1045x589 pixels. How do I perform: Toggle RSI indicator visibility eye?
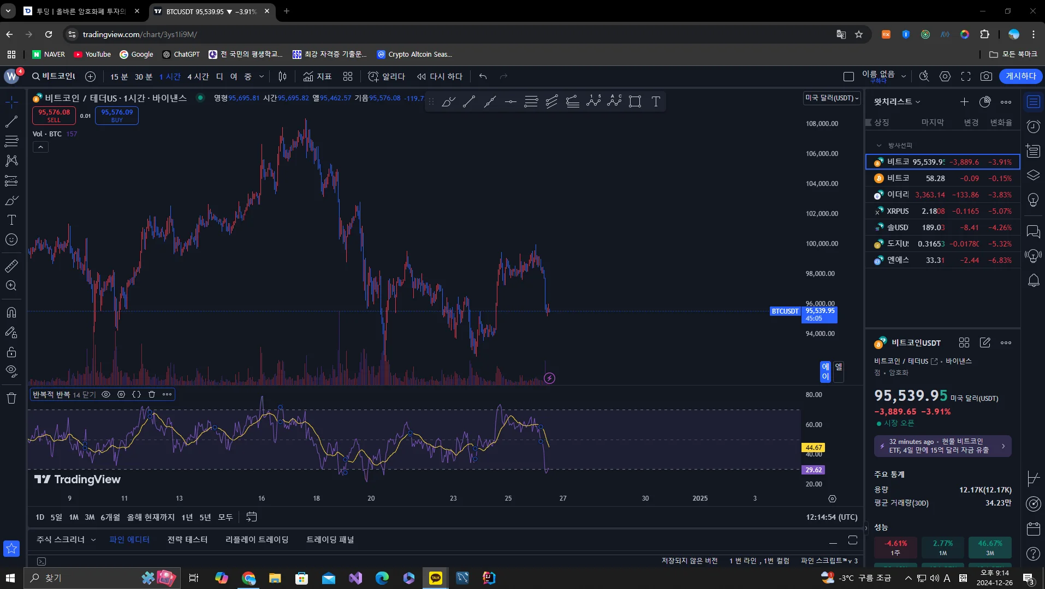click(x=106, y=394)
